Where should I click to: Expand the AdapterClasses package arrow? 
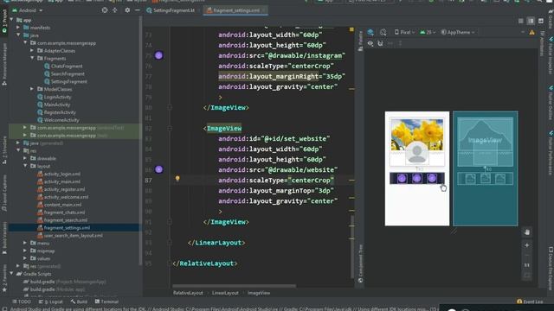32,51
